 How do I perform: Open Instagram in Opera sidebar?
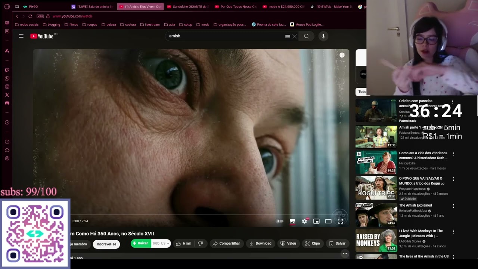pos(7,87)
